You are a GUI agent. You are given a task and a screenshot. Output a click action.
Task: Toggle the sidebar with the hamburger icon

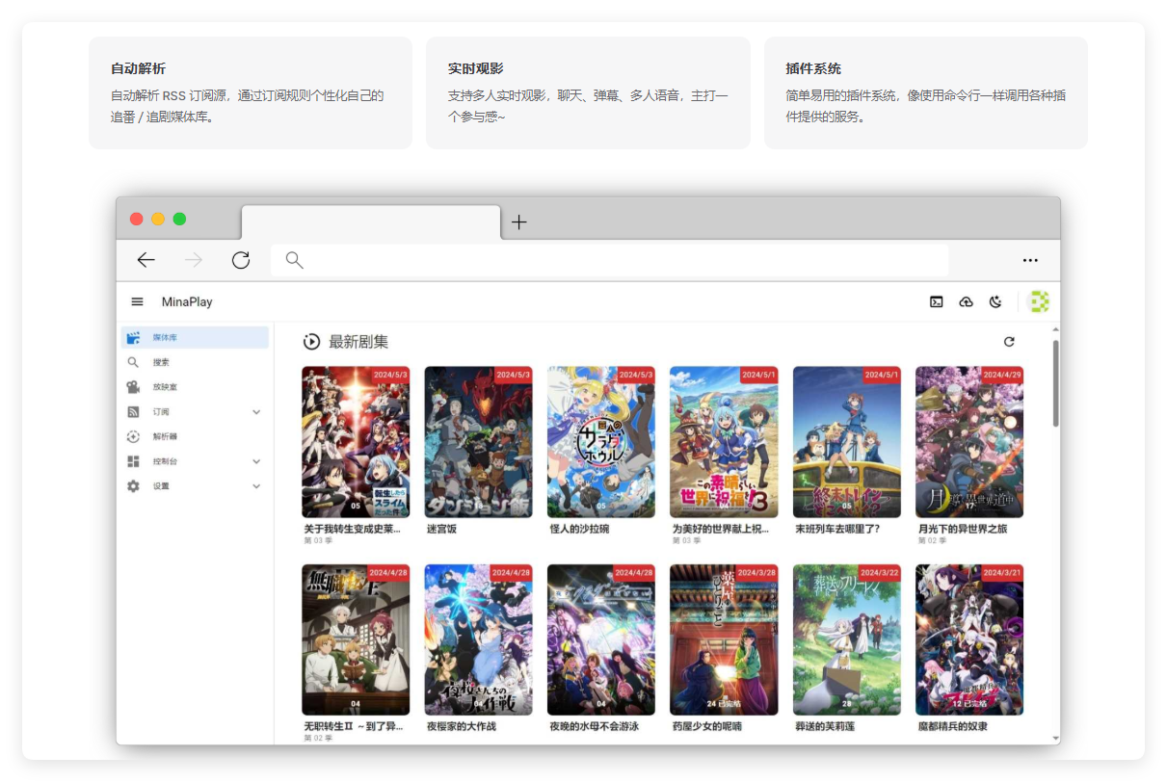[137, 300]
